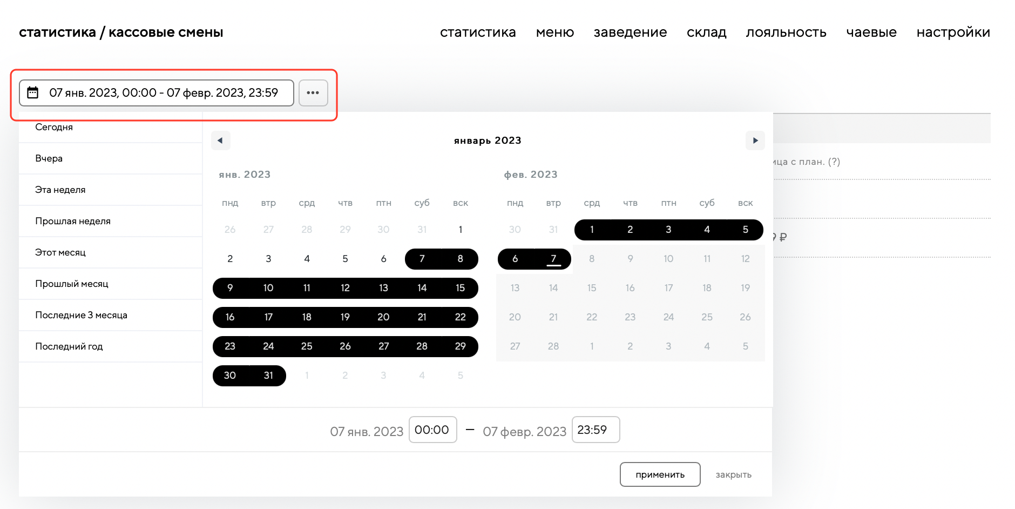Go to 'настройки' in top navigation
Screen dimensions: 1015x509
pyautogui.click(x=953, y=32)
